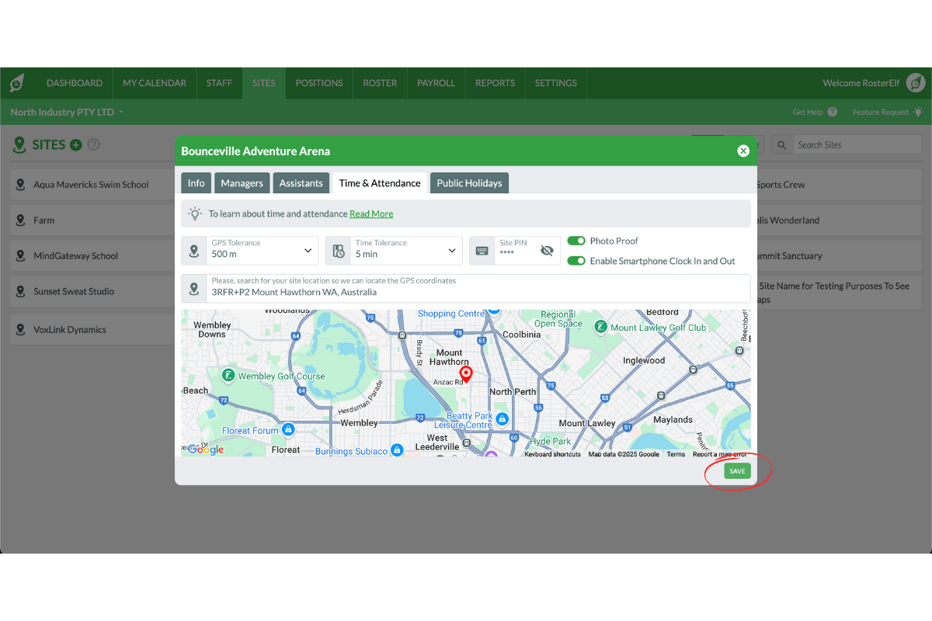Click the site location search pin icon
The height and width of the screenshot is (621, 932).
(x=194, y=289)
